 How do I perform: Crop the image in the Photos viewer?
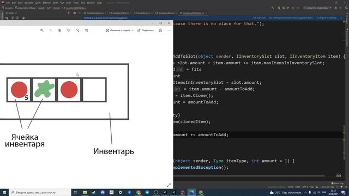coord(87,30)
